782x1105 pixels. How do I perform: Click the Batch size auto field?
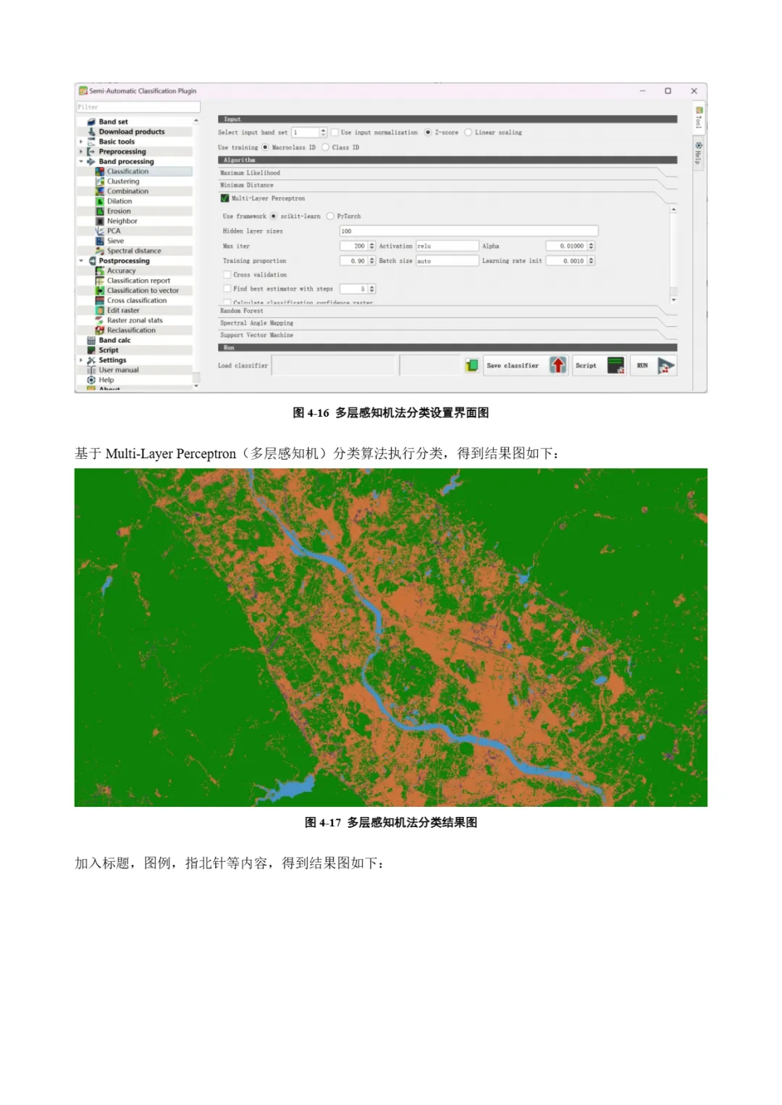click(447, 261)
